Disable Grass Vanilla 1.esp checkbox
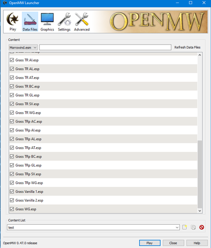The width and height of the screenshot is (211, 248). click(x=12, y=192)
